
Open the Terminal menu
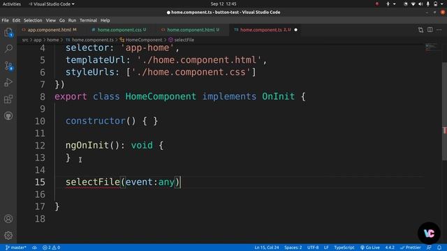[x=89, y=20]
